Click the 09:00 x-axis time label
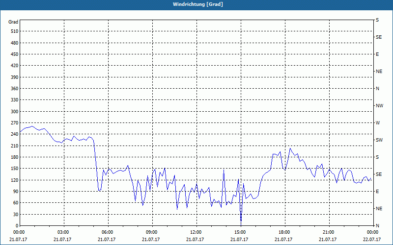 152,232
